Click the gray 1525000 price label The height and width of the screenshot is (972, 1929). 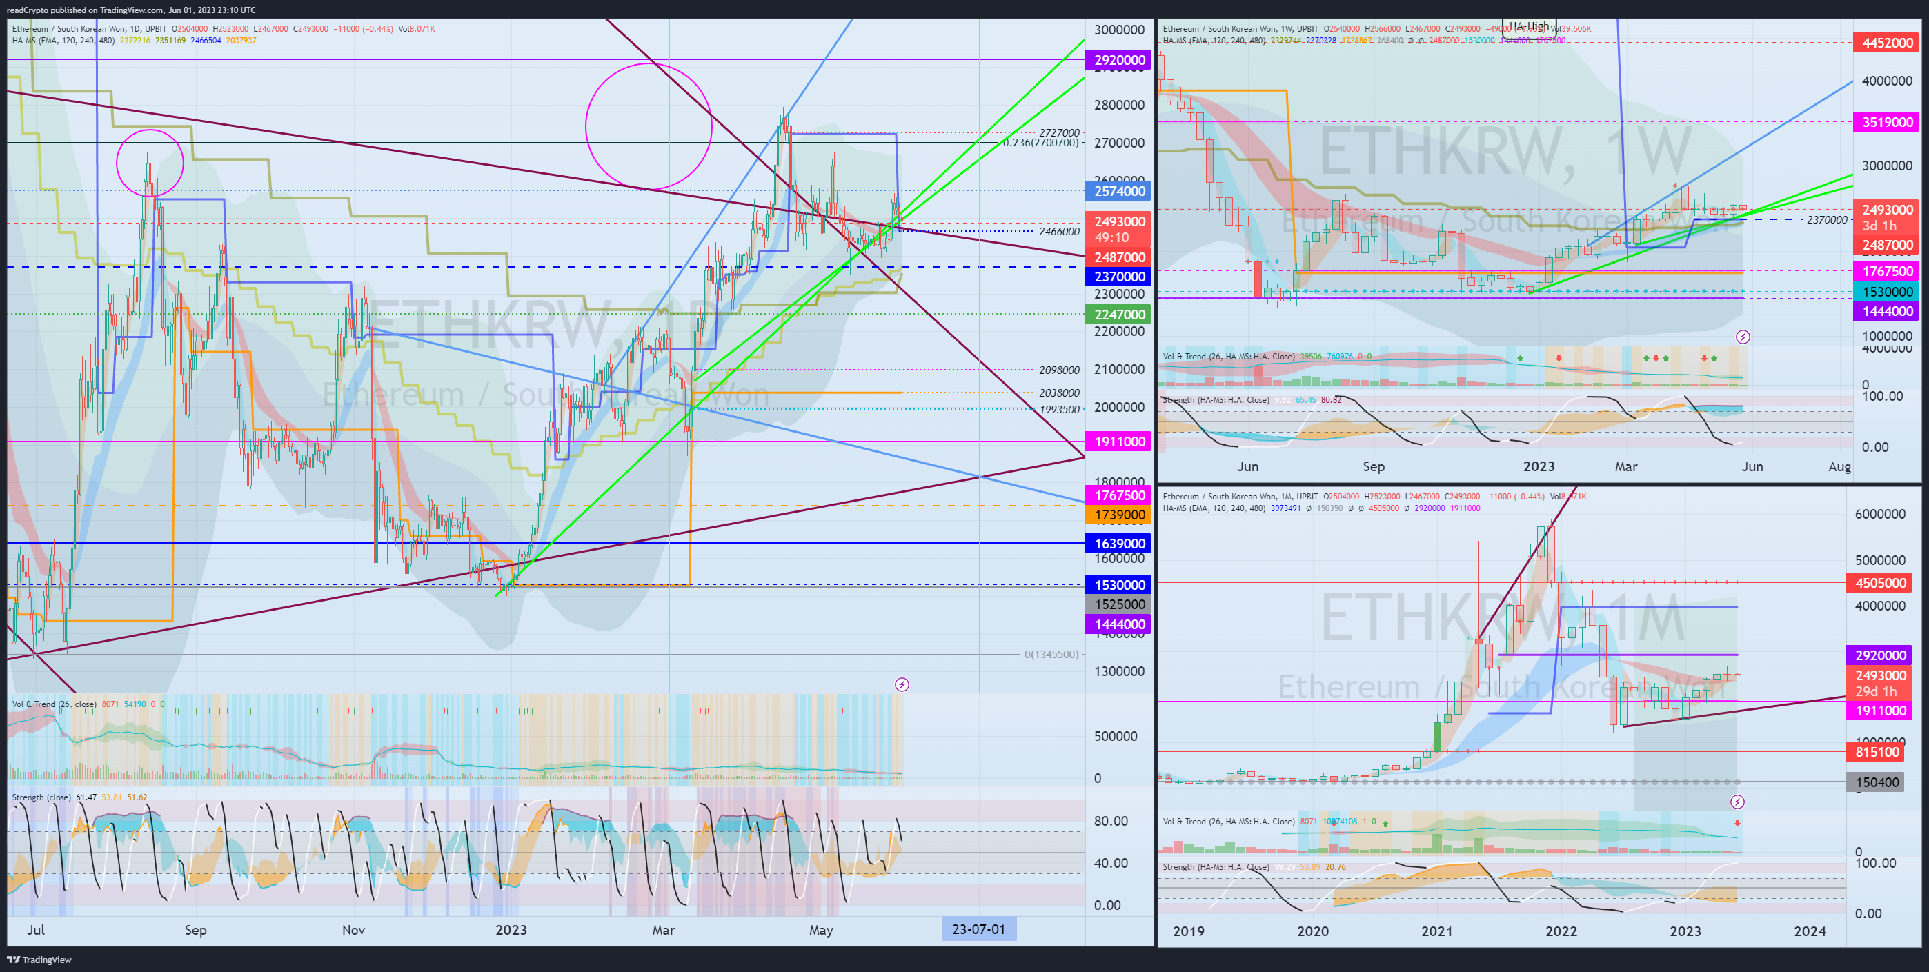click(x=1118, y=604)
